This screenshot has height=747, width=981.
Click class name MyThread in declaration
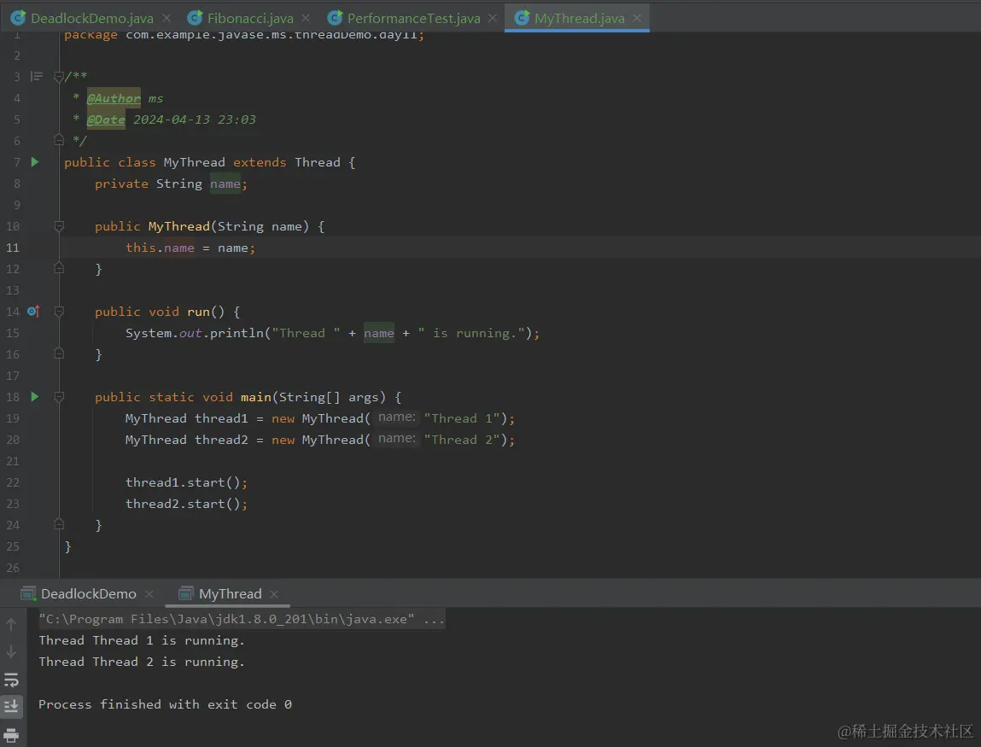point(194,162)
